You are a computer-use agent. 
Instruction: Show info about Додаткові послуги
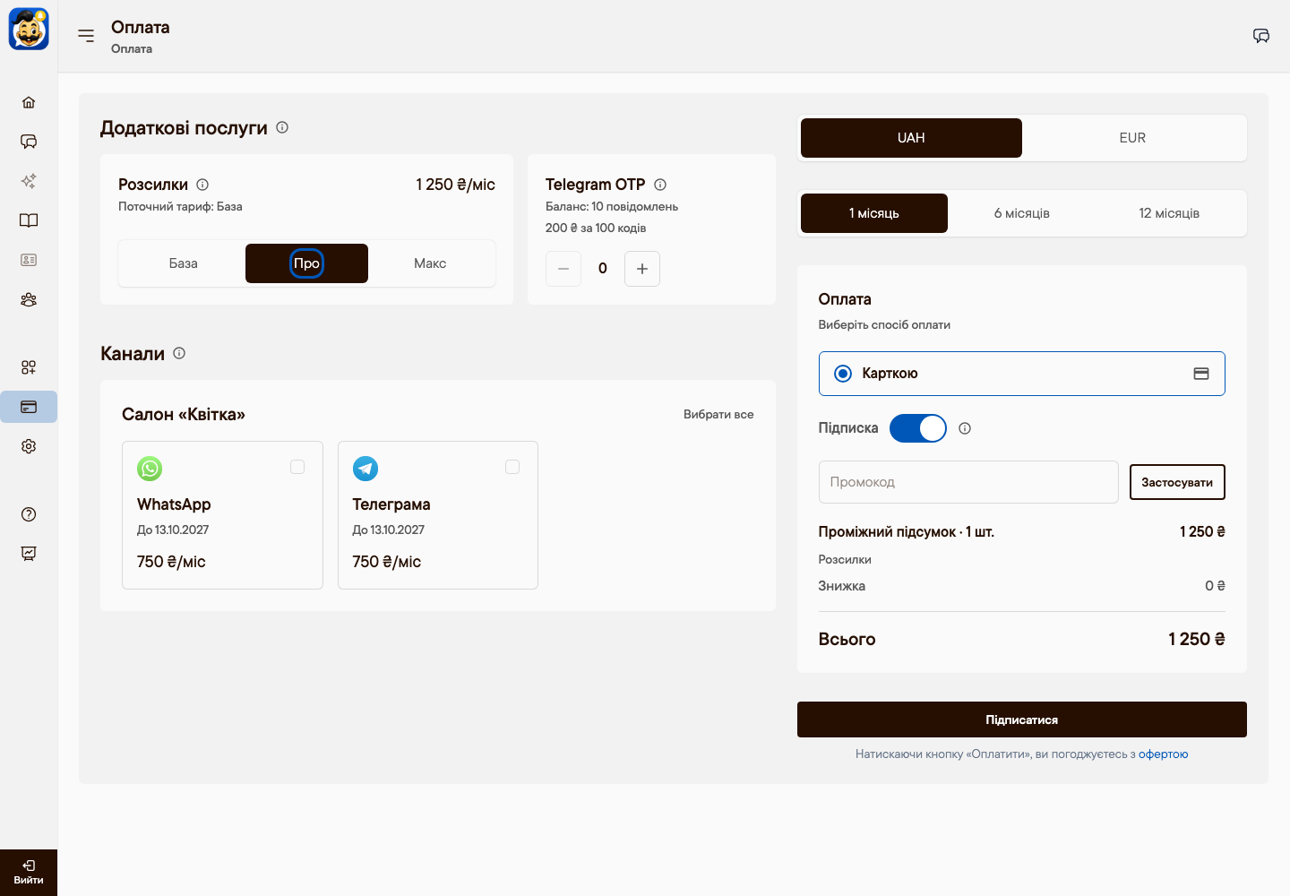coord(282,127)
